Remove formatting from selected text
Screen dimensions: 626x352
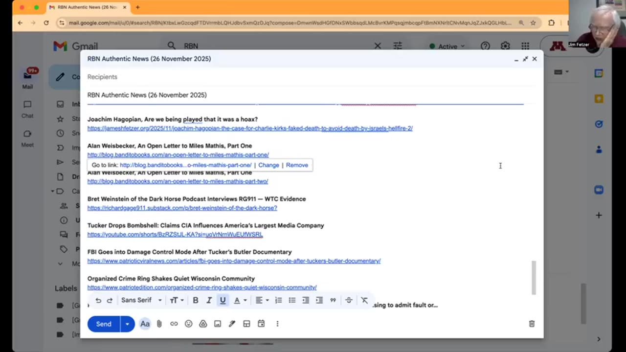tap(364, 300)
